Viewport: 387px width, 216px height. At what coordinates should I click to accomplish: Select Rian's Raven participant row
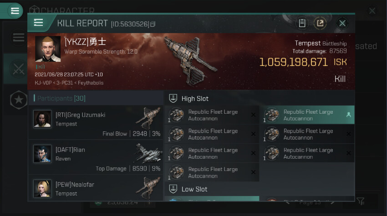tap(96, 157)
